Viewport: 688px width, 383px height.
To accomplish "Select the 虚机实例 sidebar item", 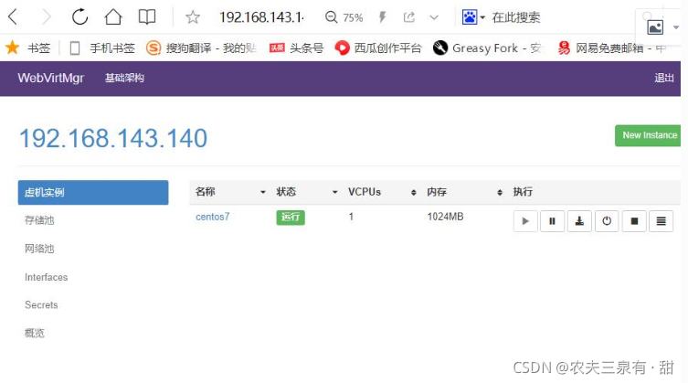I will [93, 192].
